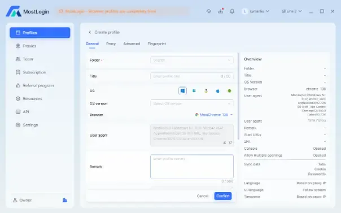Go back using the Create profile arrow
The height and width of the screenshot is (213, 341).
(x=90, y=32)
